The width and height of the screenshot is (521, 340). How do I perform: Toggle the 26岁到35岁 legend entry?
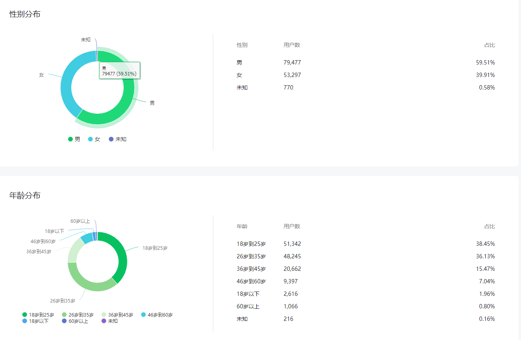click(78, 315)
